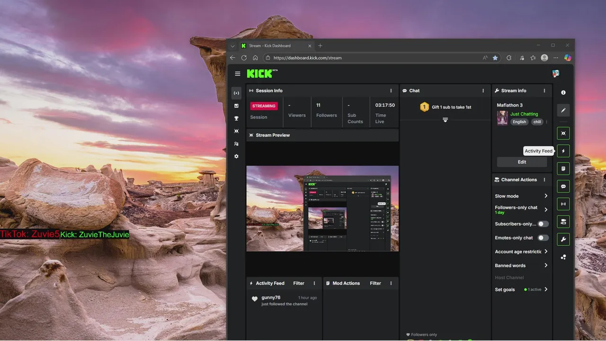
Task: Click the browser profile avatar icon
Action: (x=544, y=58)
